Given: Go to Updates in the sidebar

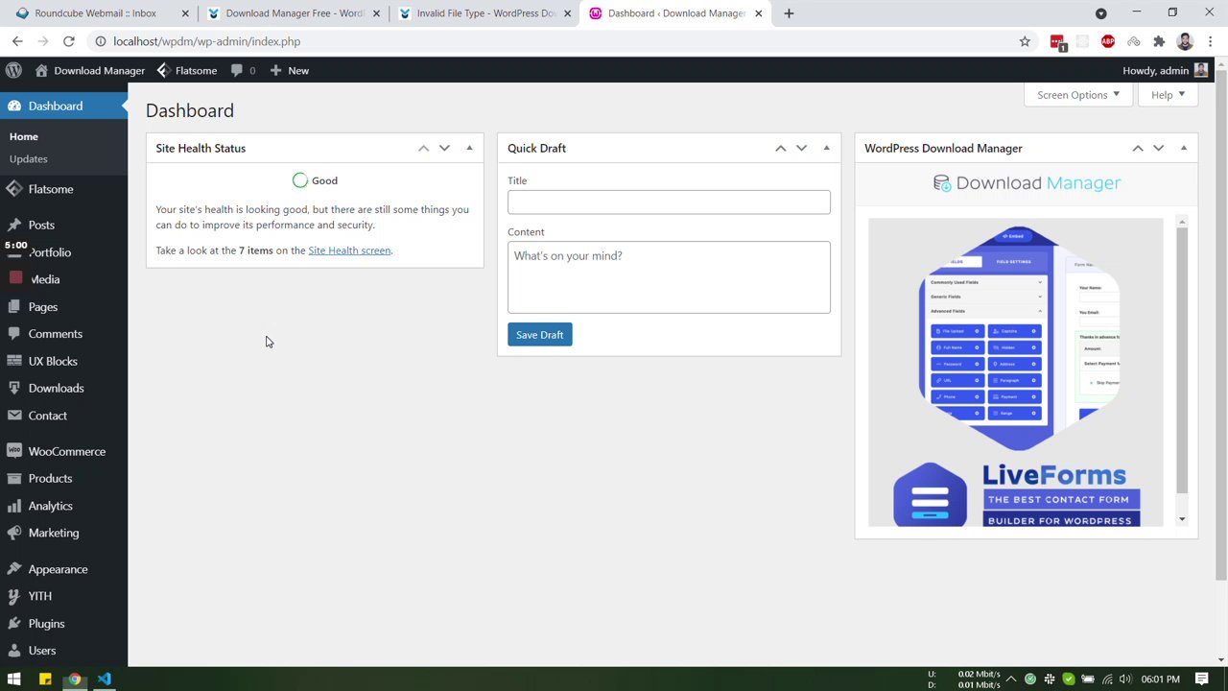Looking at the screenshot, I should (x=29, y=158).
